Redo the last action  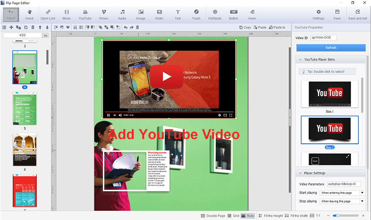(x=131, y=27)
